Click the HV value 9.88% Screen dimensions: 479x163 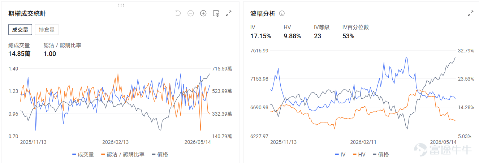[x=292, y=36]
